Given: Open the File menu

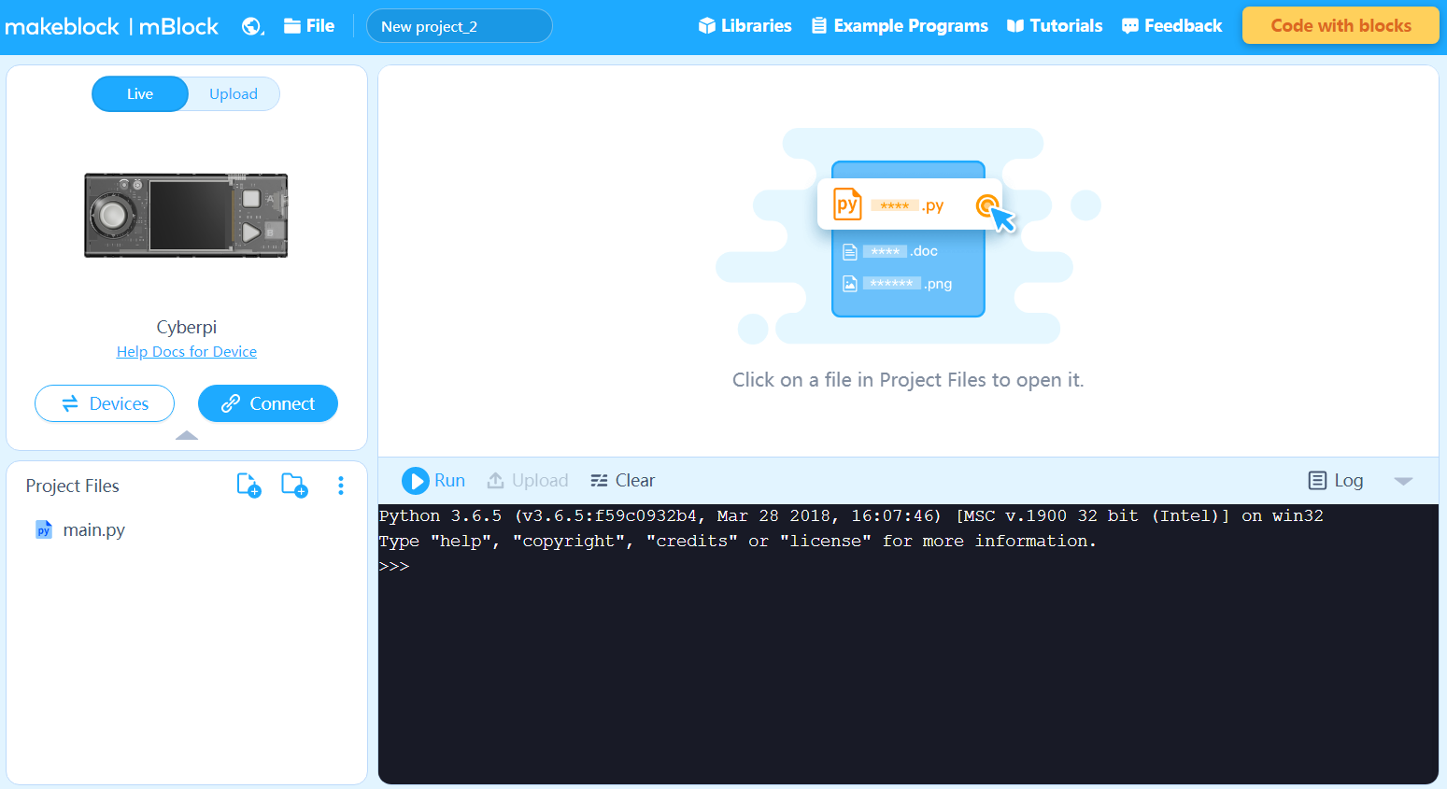Looking at the screenshot, I should (x=309, y=26).
